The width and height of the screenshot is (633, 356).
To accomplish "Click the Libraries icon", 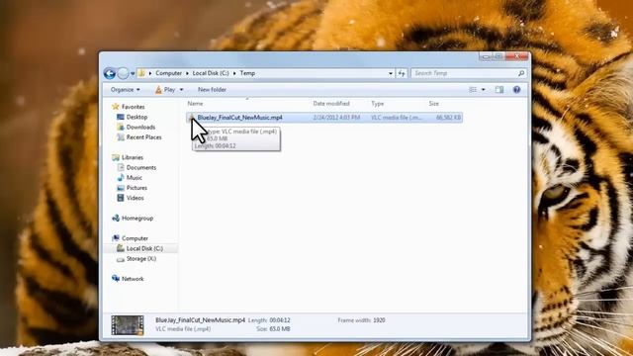I will pyautogui.click(x=116, y=157).
